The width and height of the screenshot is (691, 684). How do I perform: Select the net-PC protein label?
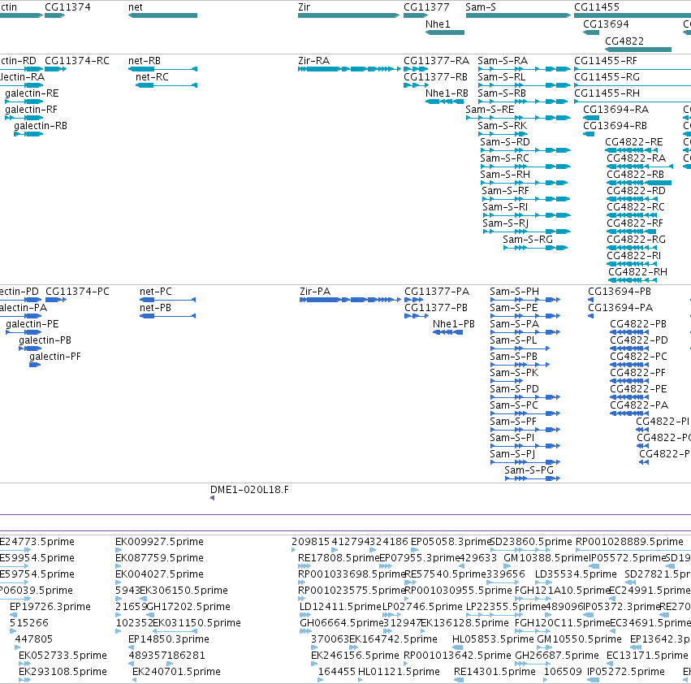156,292
